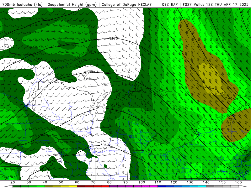Click the Geopotential Height (gpm) label
The image size is (251, 188).
(72, 4)
